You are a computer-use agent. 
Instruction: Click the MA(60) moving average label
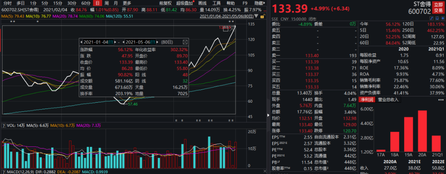coord(92,16)
